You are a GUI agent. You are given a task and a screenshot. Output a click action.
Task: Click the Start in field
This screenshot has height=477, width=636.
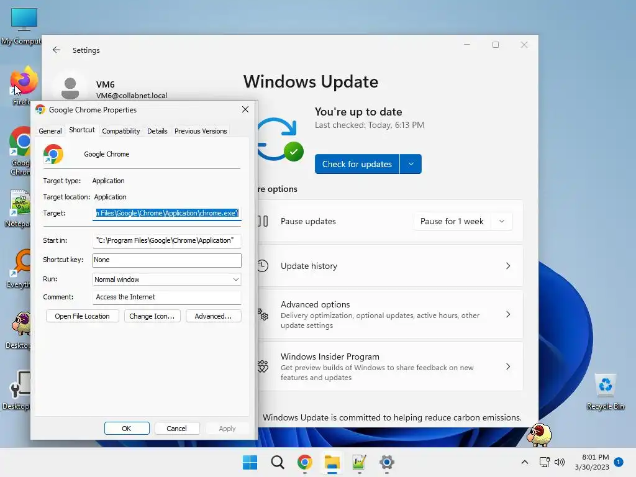(x=167, y=240)
